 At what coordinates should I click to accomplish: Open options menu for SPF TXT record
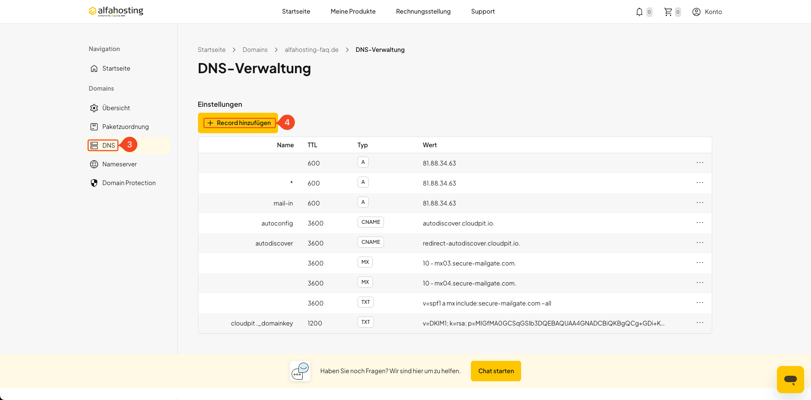pyautogui.click(x=700, y=303)
